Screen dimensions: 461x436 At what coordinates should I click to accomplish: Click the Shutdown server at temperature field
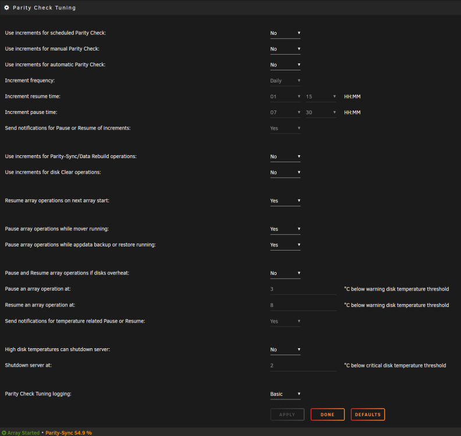pyautogui.click(x=303, y=366)
